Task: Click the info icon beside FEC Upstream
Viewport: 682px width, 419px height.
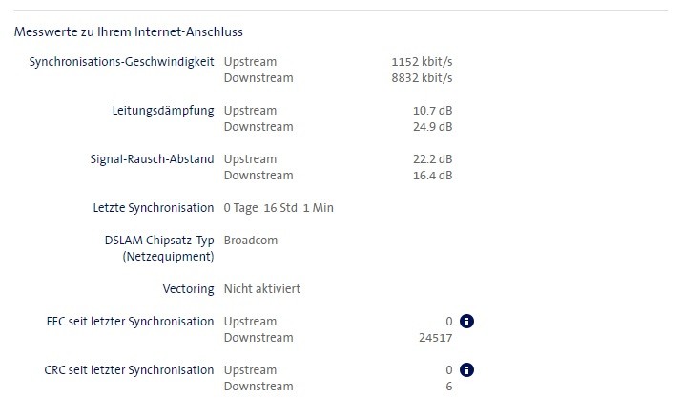Action: point(467,322)
